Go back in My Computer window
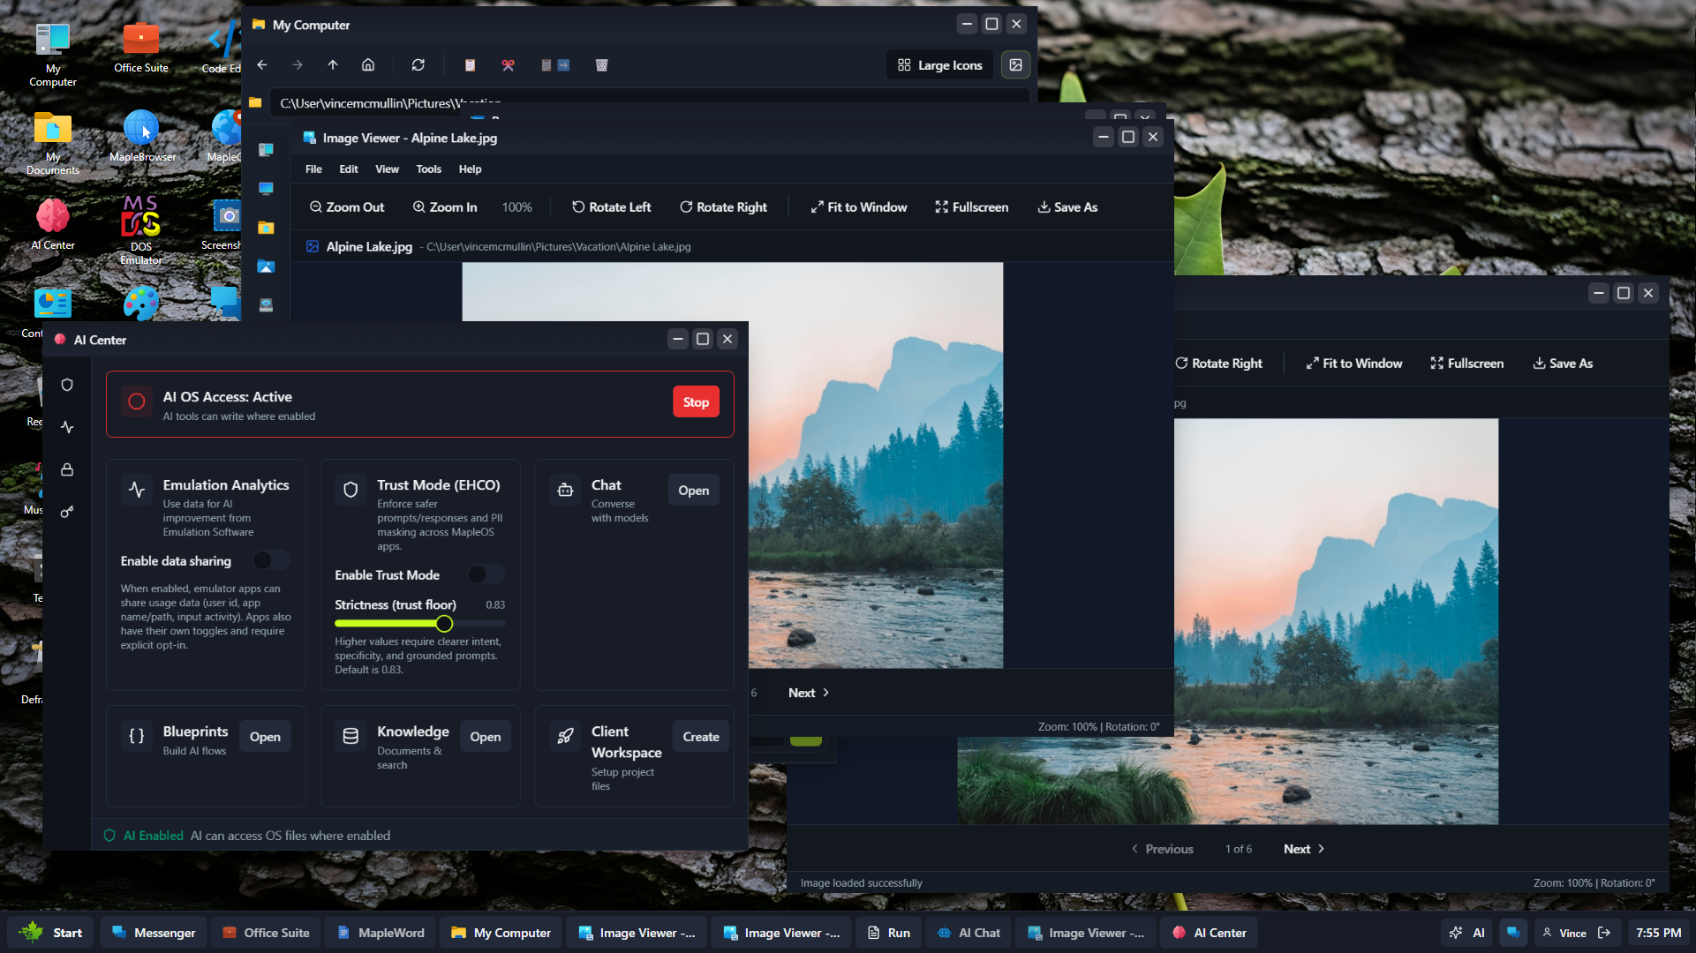Viewport: 1696px width, 953px height. pos(262,64)
